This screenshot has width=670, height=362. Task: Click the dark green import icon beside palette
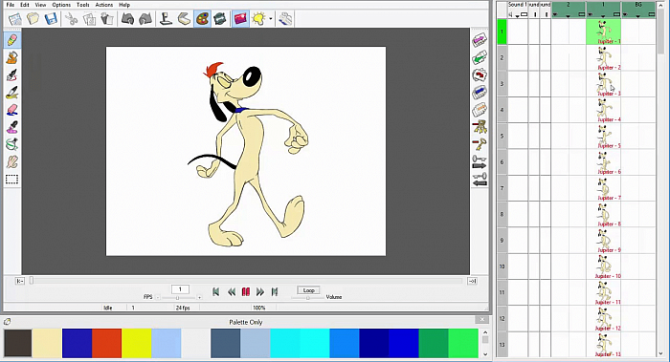(x=220, y=19)
